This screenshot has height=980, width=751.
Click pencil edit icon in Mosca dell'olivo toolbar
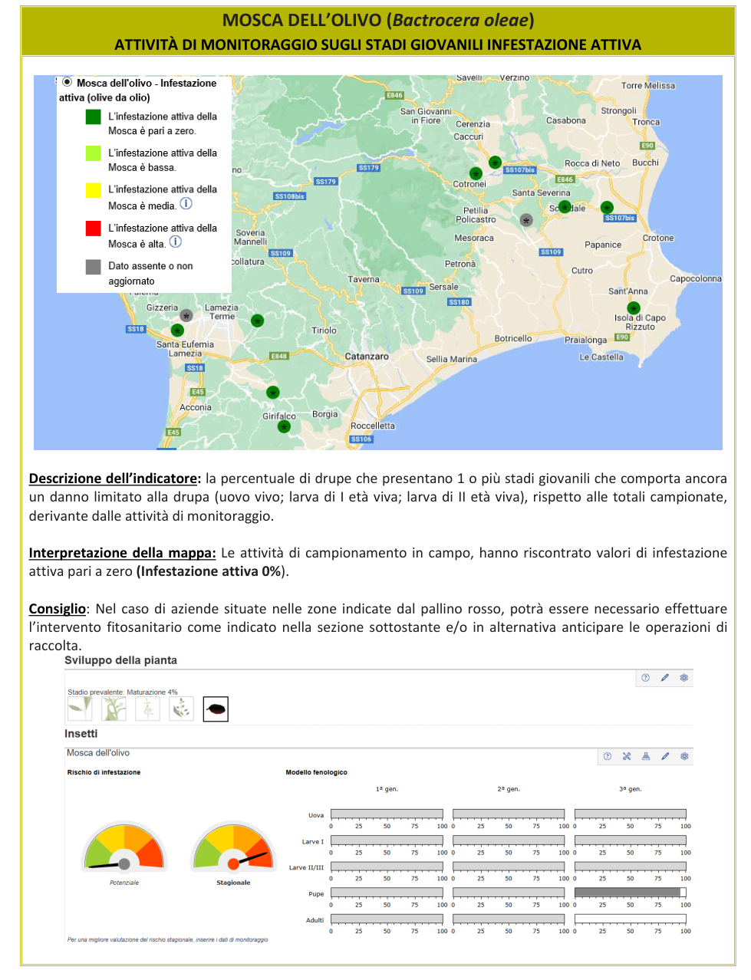[x=665, y=756]
